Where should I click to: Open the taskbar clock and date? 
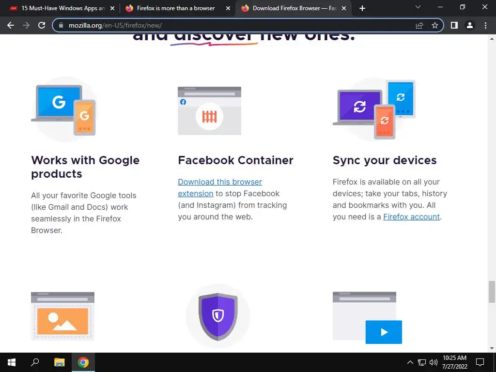tap(454, 362)
